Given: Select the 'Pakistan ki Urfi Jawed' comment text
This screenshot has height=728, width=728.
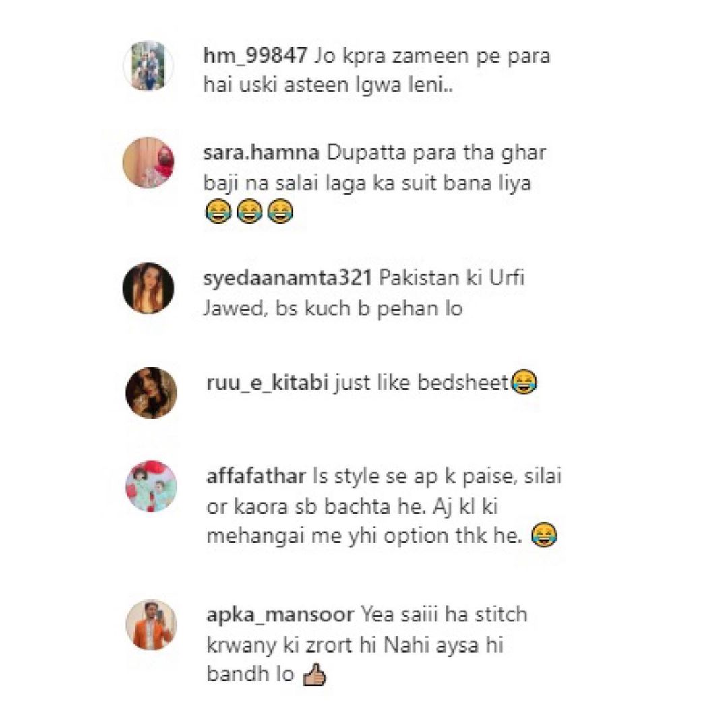Looking at the screenshot, I should tap(363, 293).
